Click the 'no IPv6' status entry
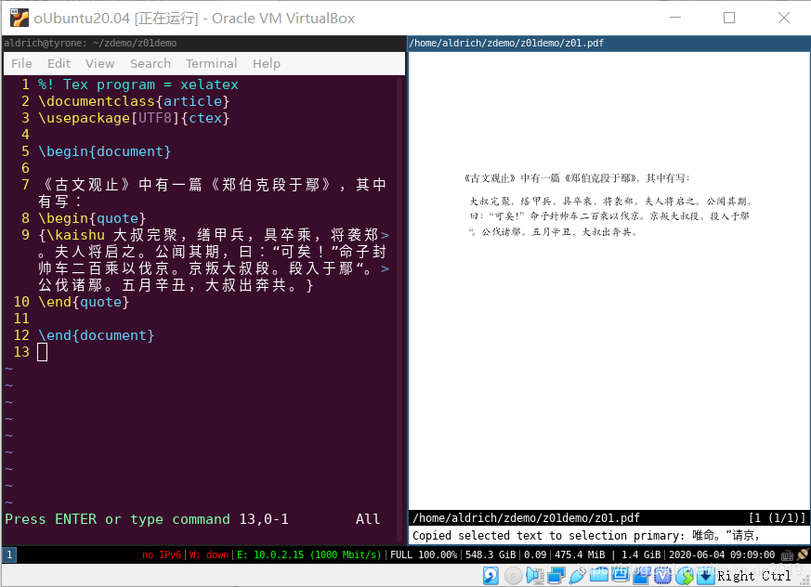811x587 pixels. (x=162, y=554)
